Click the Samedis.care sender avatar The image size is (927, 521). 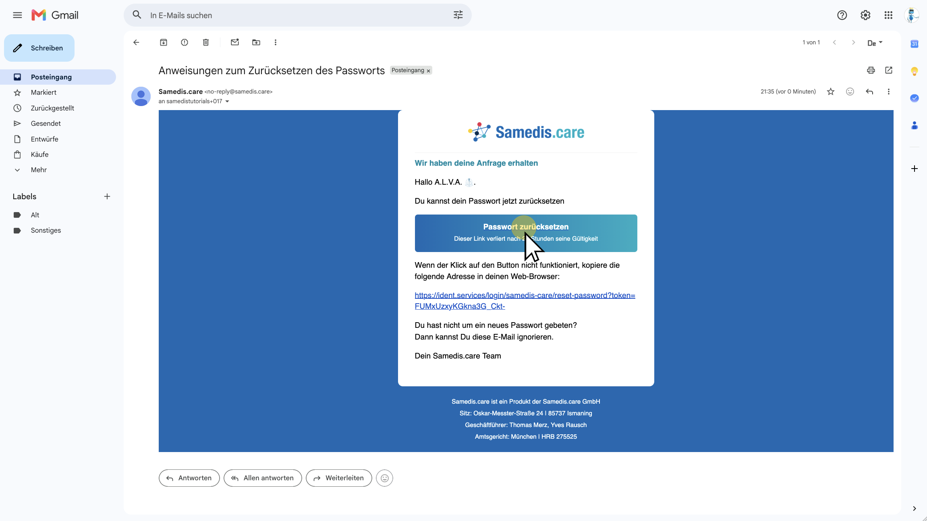(x=141, y=96)
